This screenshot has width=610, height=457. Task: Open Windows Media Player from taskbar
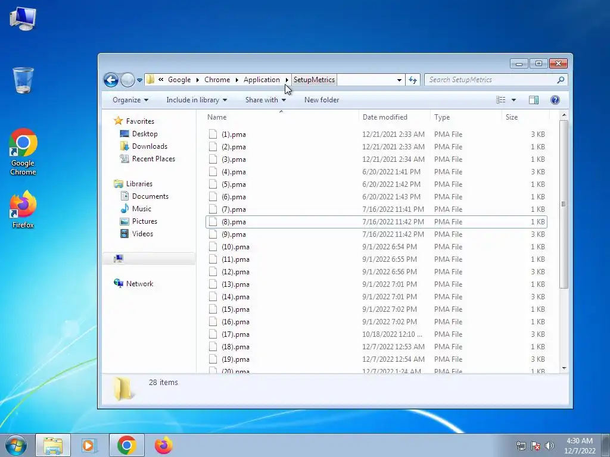89,445
